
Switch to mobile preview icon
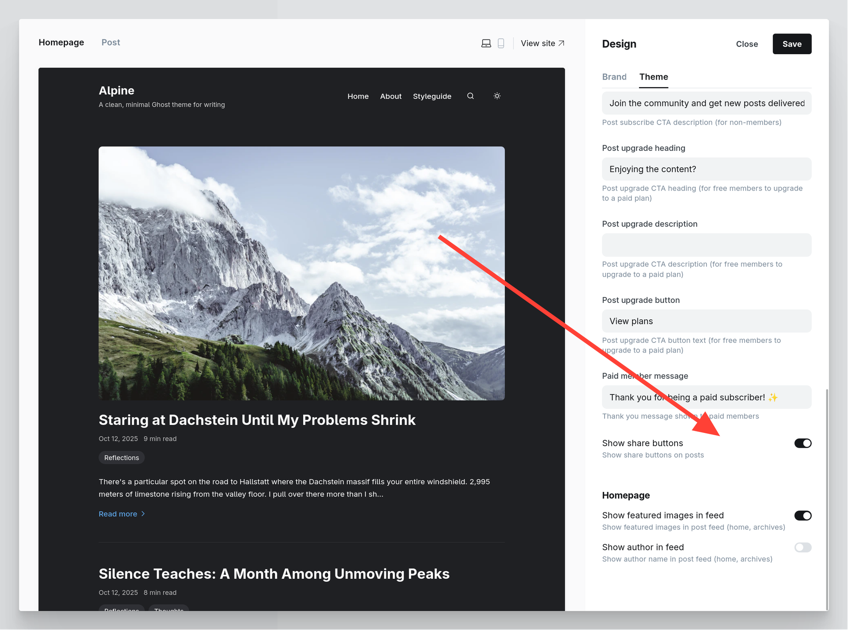(501, 43)
